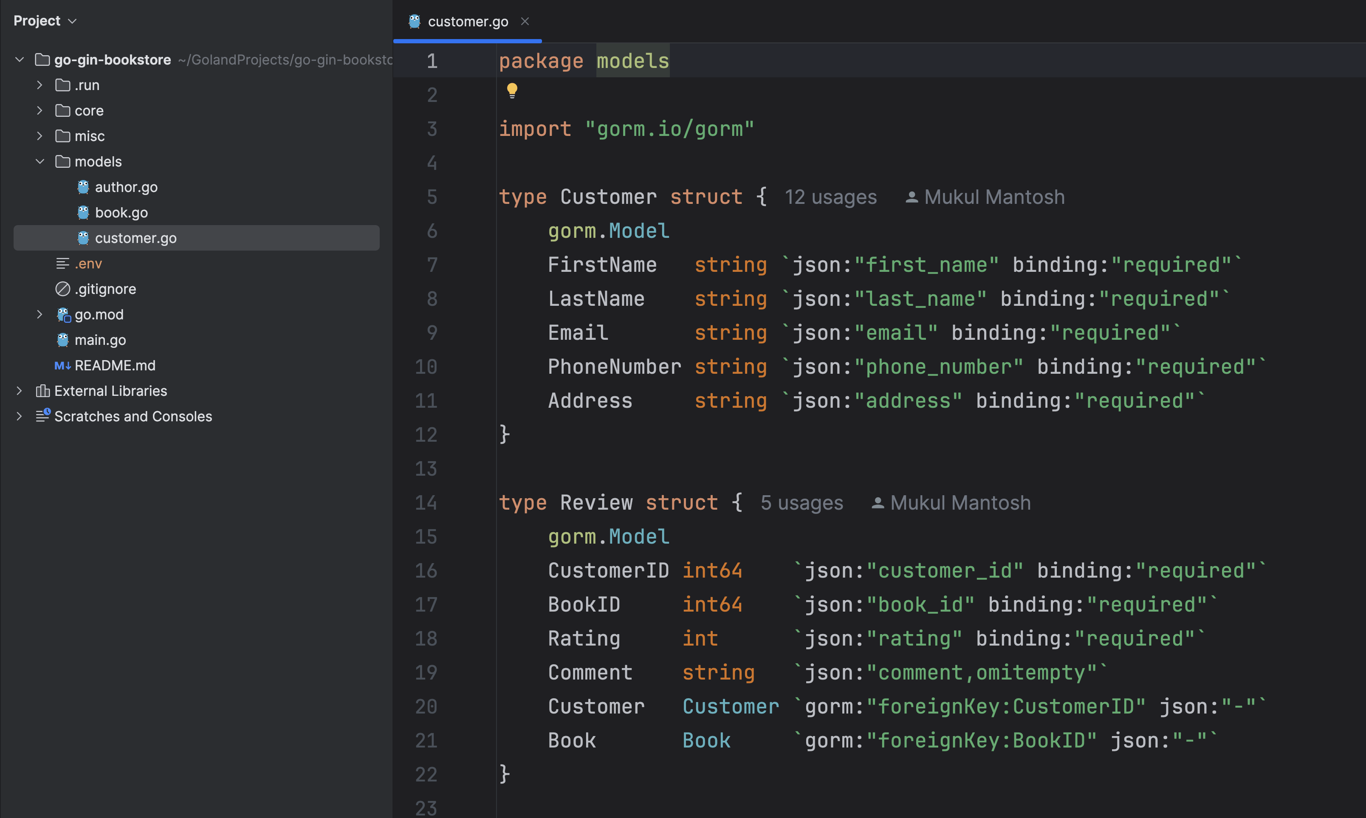Image resolution: width=1366 pixels, height=818 pixels.
Task: Click the gopher icon on customer.go tab
Action: click(x=415, y=22)
